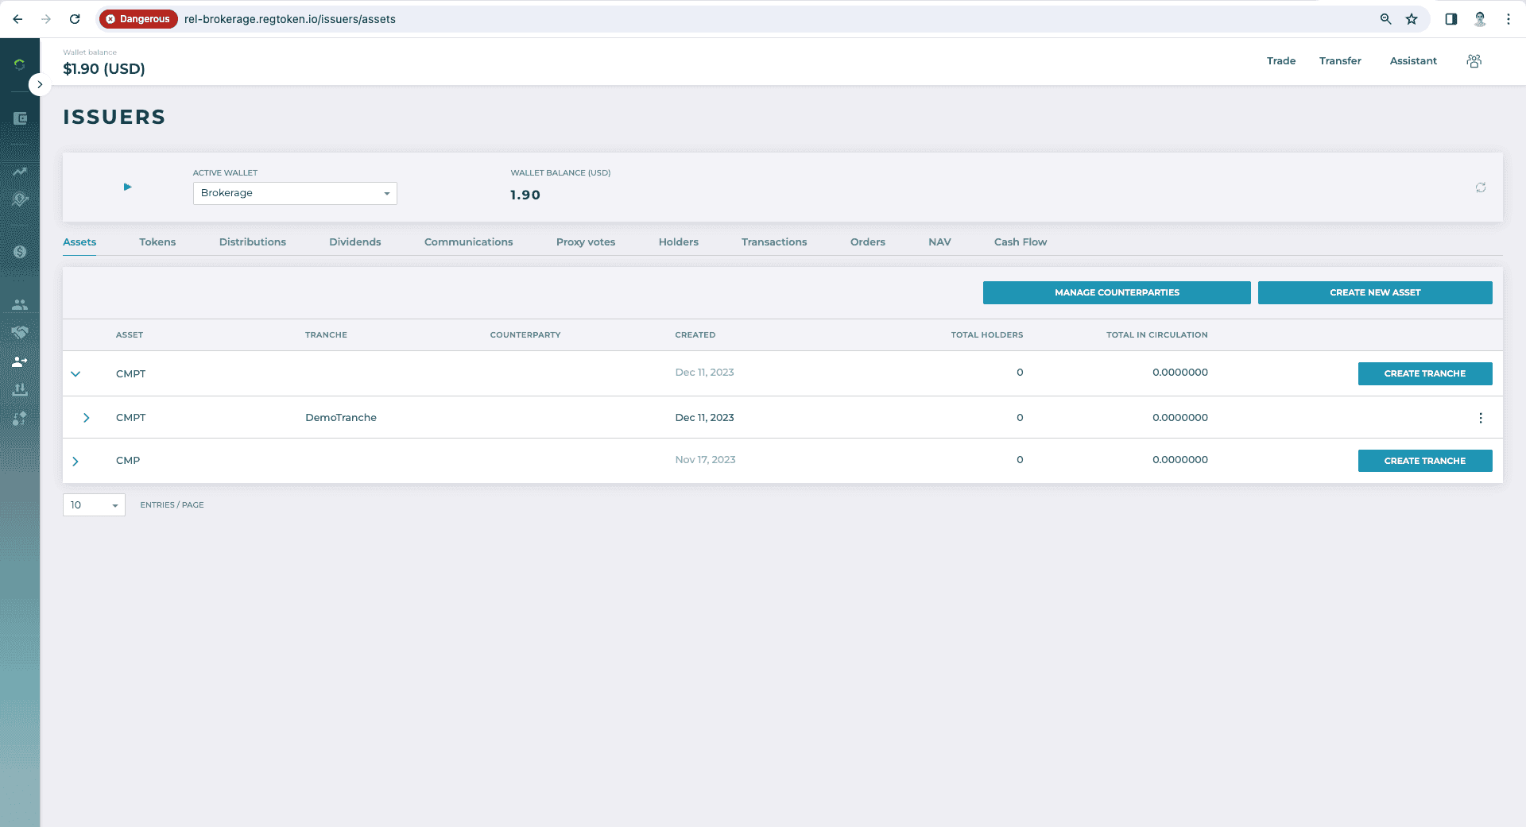Open the entries per page dropdown
This screenshot has width=1526, height=827.
tap(94, 505)
